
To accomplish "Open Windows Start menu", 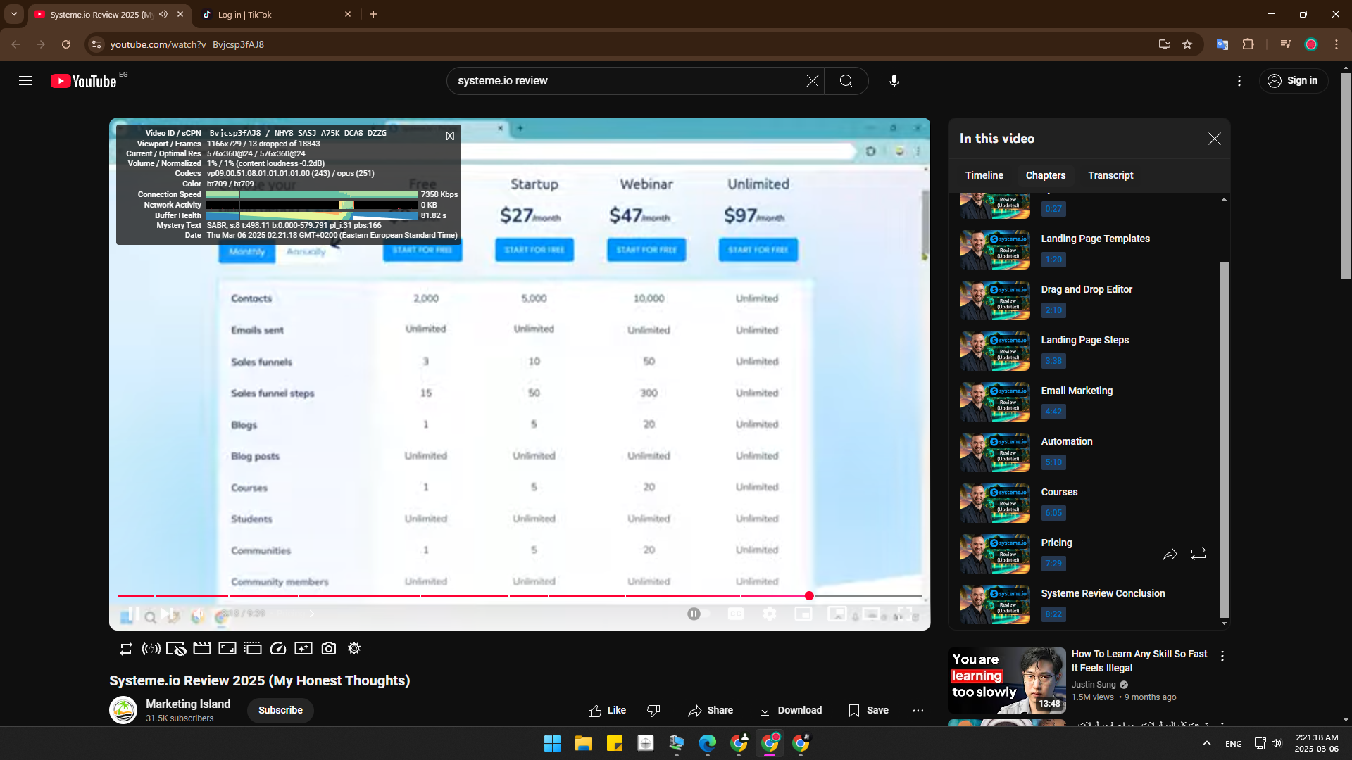I will [553, 743].
